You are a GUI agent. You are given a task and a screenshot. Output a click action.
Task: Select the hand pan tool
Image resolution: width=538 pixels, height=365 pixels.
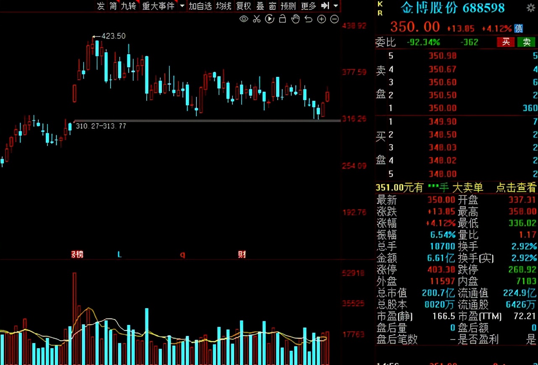[x=295, y=19]
